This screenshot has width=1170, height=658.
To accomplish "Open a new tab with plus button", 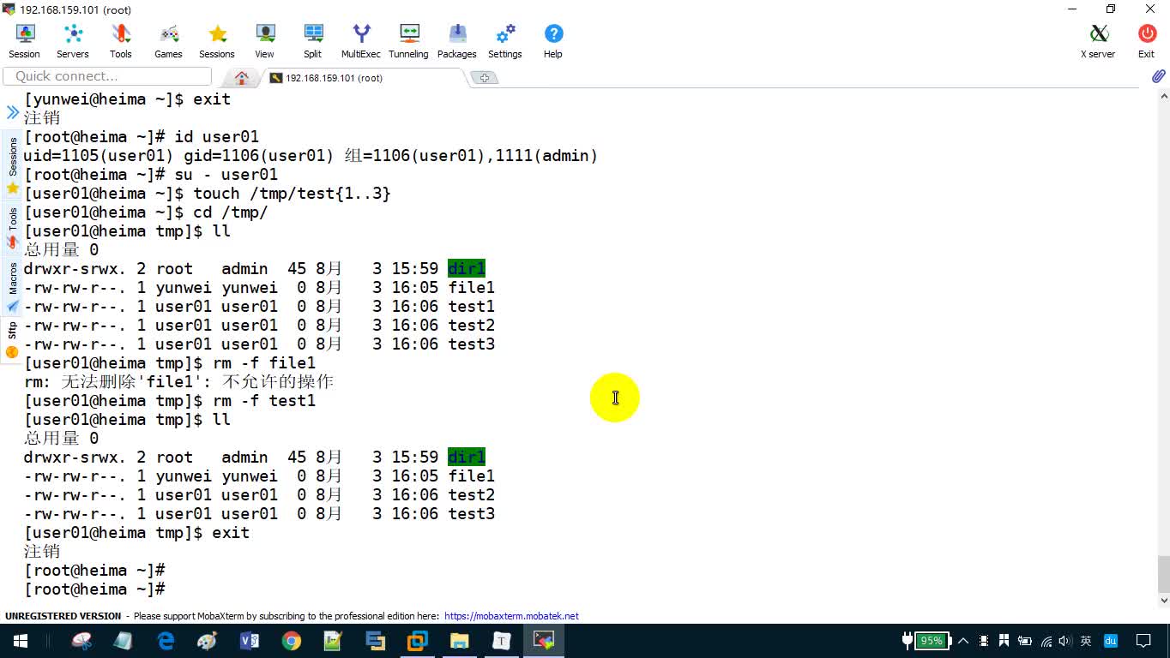I will click(x=485, y=78).
